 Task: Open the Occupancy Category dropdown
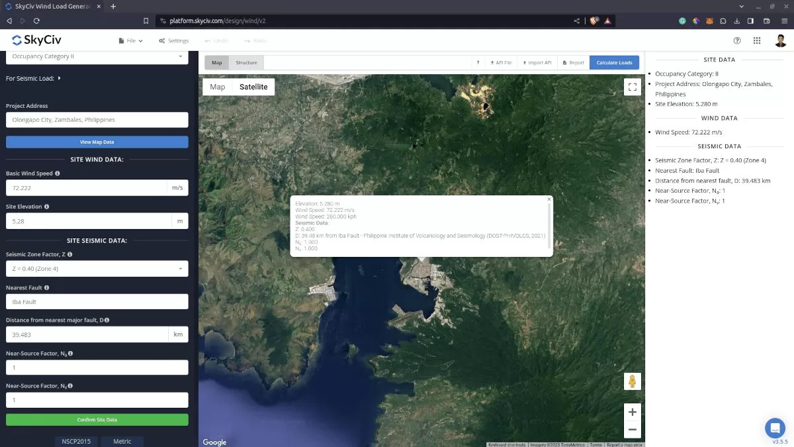pos(97,57)
